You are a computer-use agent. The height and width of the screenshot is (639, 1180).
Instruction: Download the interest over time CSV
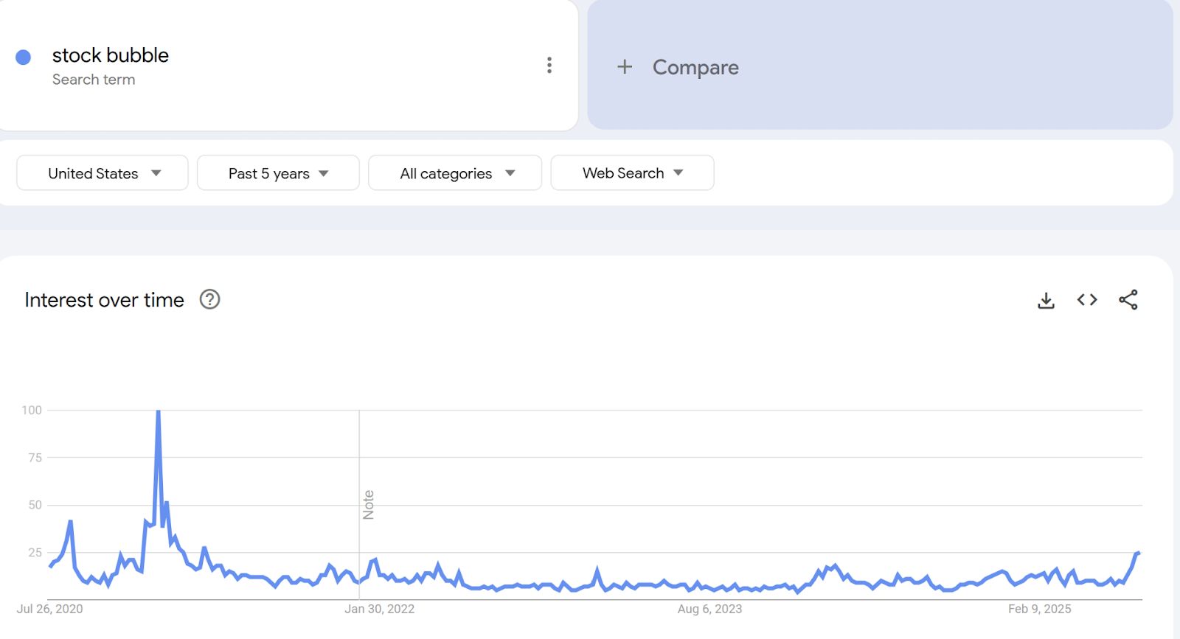pos(1046,300)
